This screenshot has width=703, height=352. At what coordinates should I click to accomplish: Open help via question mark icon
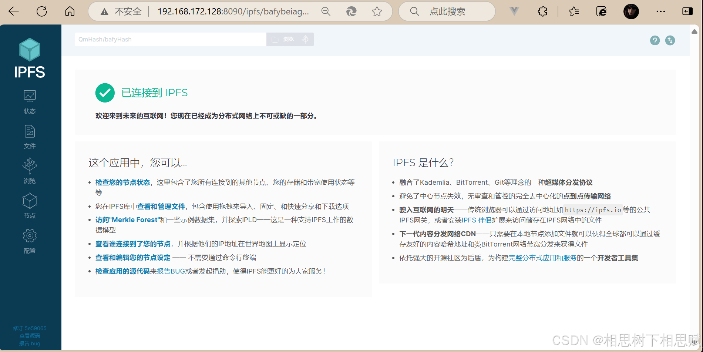655,41
